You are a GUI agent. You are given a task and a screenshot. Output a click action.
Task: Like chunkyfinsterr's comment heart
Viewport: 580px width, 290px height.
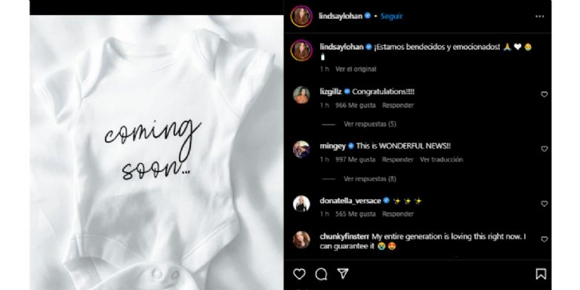coord(544,239)
